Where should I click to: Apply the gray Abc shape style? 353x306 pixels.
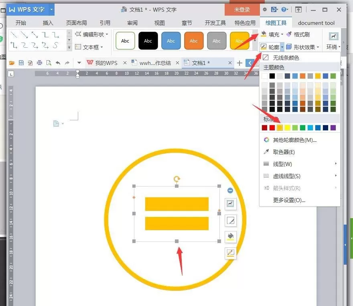tap(217, 41)
